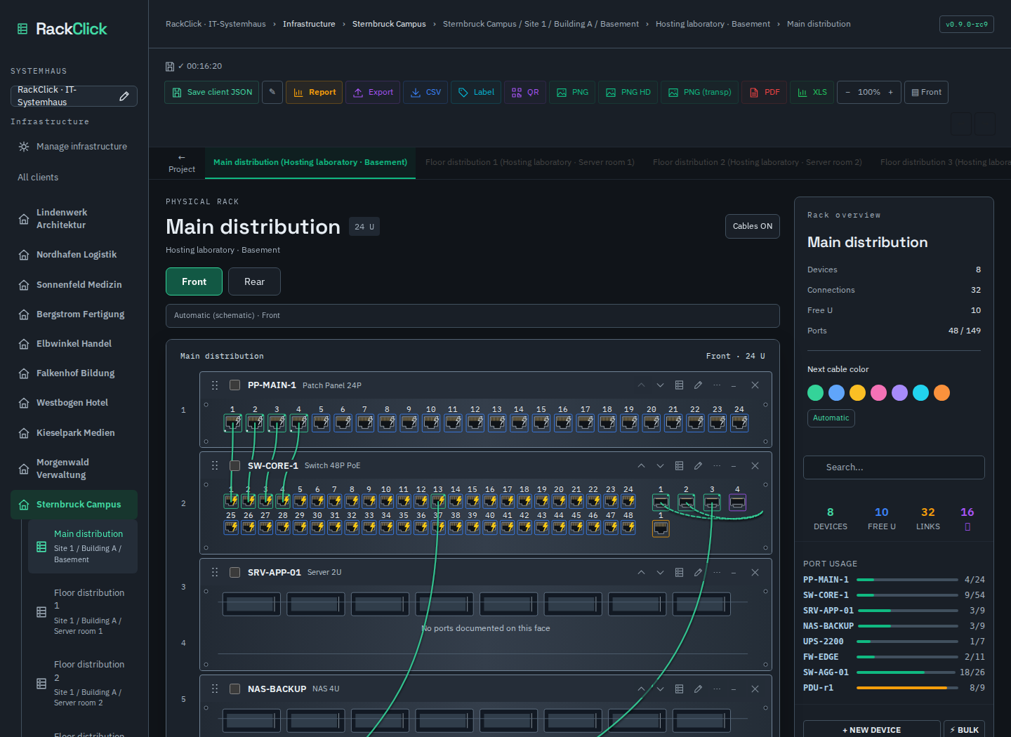Image resolution: width=1011 pixels, height=737 pixels.
Task: Toggle Cables ON button
Action: coord(753,226)
